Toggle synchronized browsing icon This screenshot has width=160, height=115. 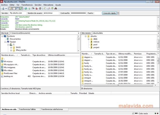(52, 8)
